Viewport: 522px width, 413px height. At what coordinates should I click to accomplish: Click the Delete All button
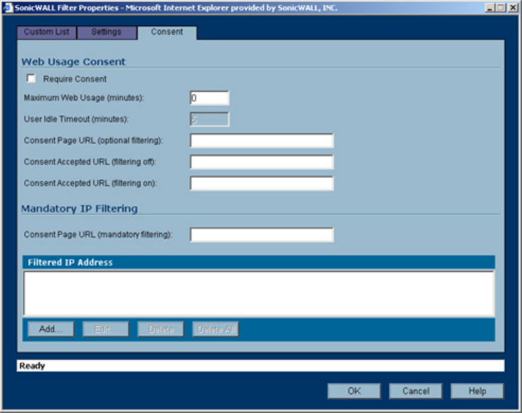coord(215,329)
